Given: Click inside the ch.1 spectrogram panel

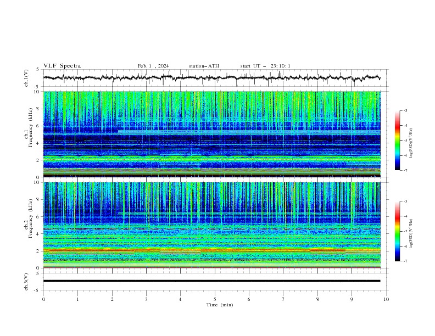Looking at the screenshot, I should click(x=212, y=134).
